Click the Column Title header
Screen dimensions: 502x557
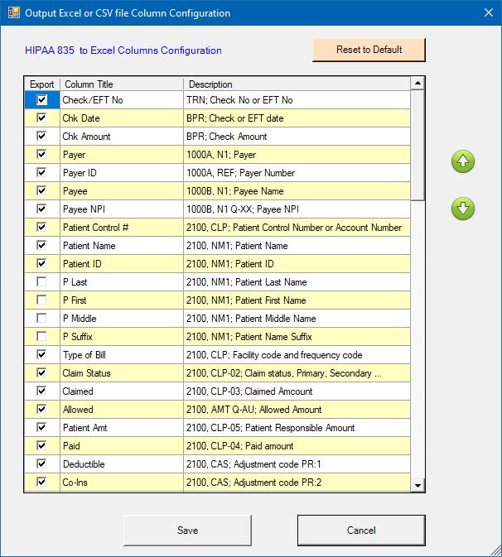[x=122, y=84]
